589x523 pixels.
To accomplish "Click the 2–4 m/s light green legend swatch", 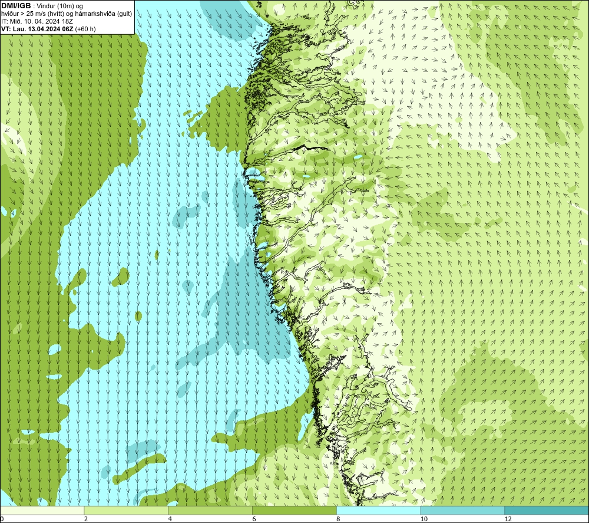I will click(x=126, y=510).
